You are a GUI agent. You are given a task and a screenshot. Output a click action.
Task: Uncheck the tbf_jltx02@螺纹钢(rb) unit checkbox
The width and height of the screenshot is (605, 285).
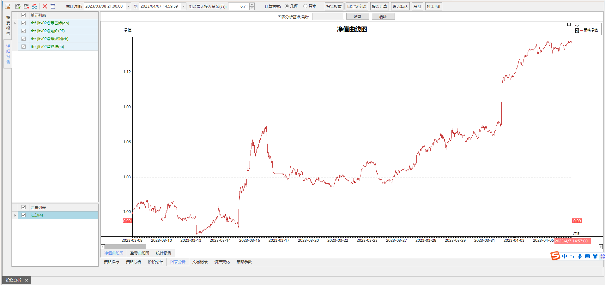(x=24, y=39)
